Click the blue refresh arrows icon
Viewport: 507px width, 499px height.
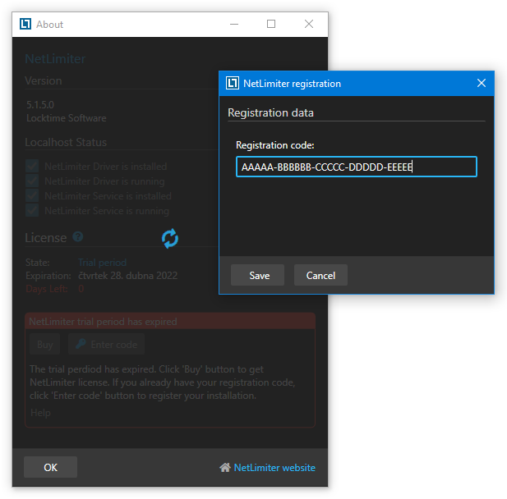[170, 238]
